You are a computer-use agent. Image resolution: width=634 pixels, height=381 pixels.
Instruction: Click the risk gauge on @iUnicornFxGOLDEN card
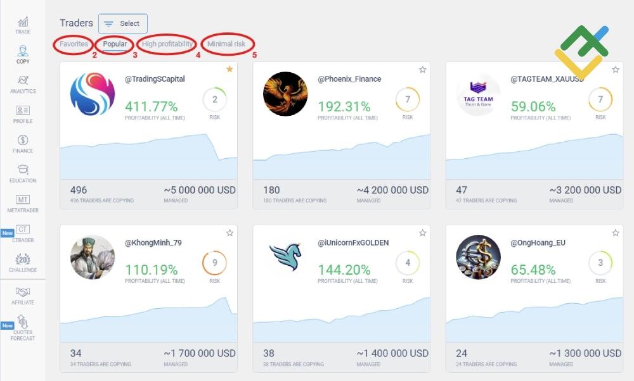coord(407,262)
